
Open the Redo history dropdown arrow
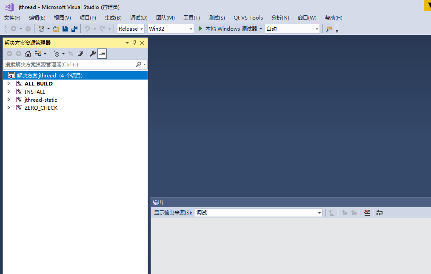point(109,29)
